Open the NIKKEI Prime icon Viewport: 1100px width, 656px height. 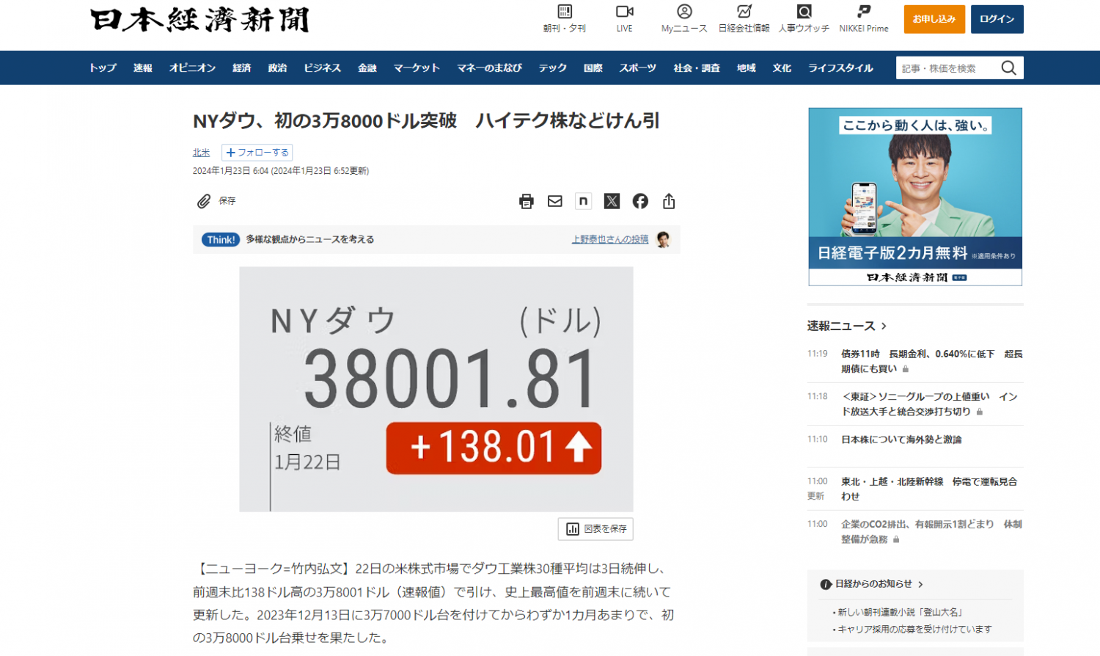(864, 12)
